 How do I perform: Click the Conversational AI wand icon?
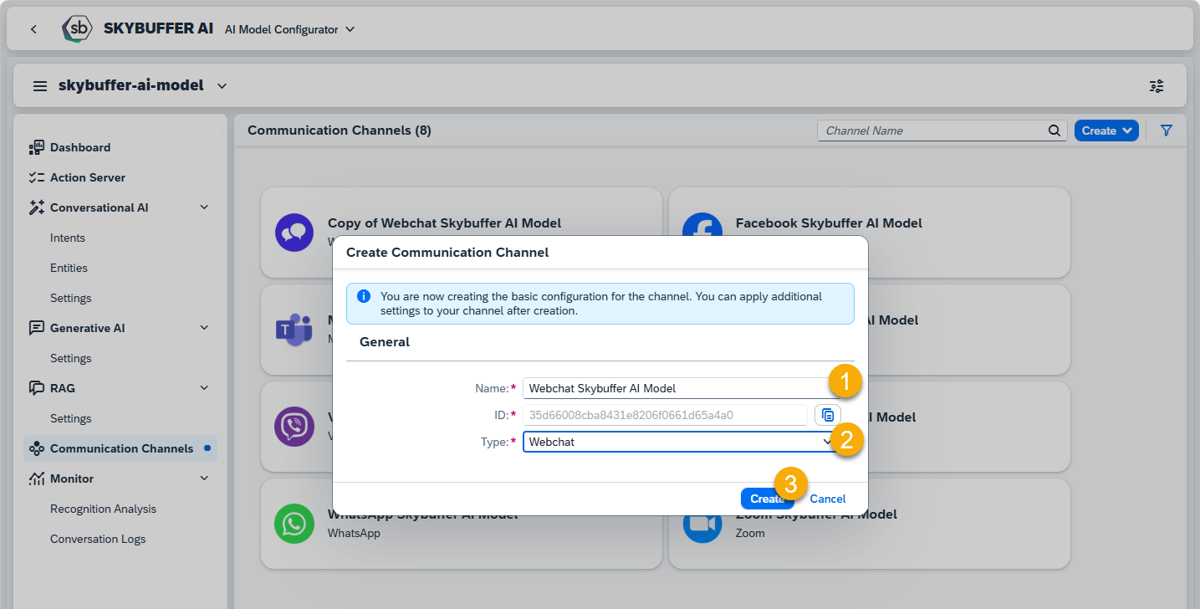[36, 207]
